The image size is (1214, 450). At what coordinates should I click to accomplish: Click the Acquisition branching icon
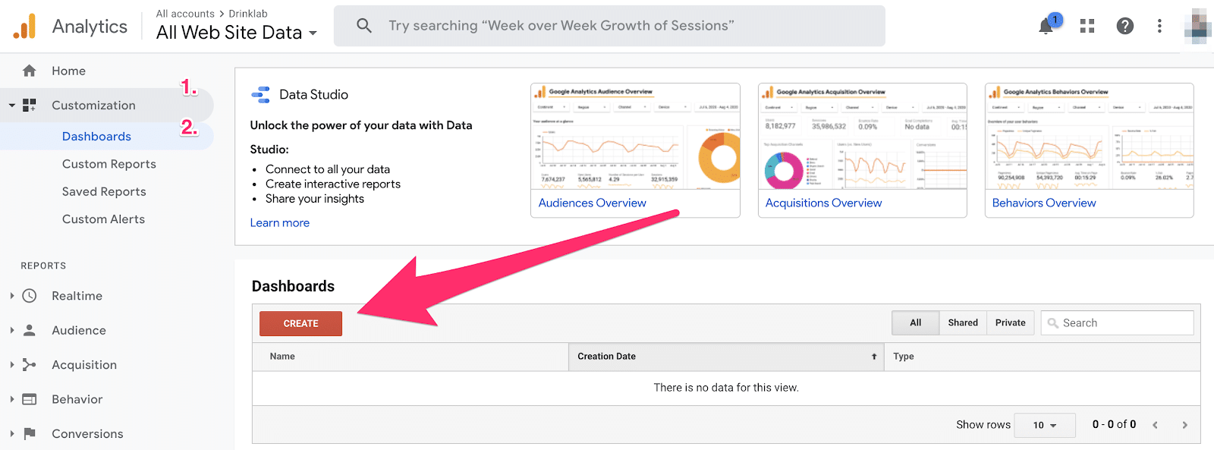click(30, 365)
